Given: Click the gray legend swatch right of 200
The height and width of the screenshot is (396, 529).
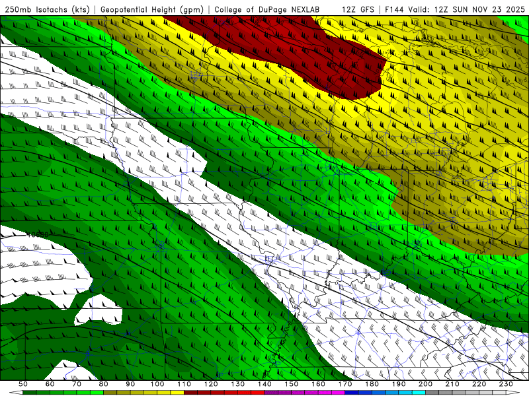Looking at the screenshot, I should (x=432, y=393).
